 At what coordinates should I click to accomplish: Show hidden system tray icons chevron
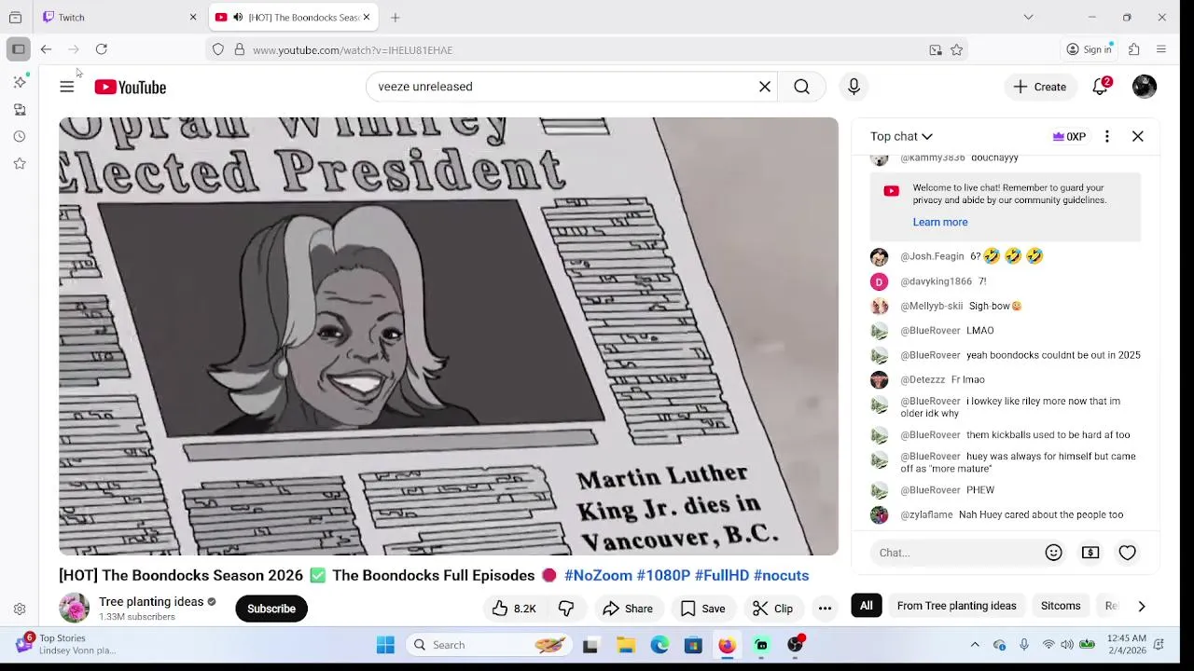coord(975,645)
